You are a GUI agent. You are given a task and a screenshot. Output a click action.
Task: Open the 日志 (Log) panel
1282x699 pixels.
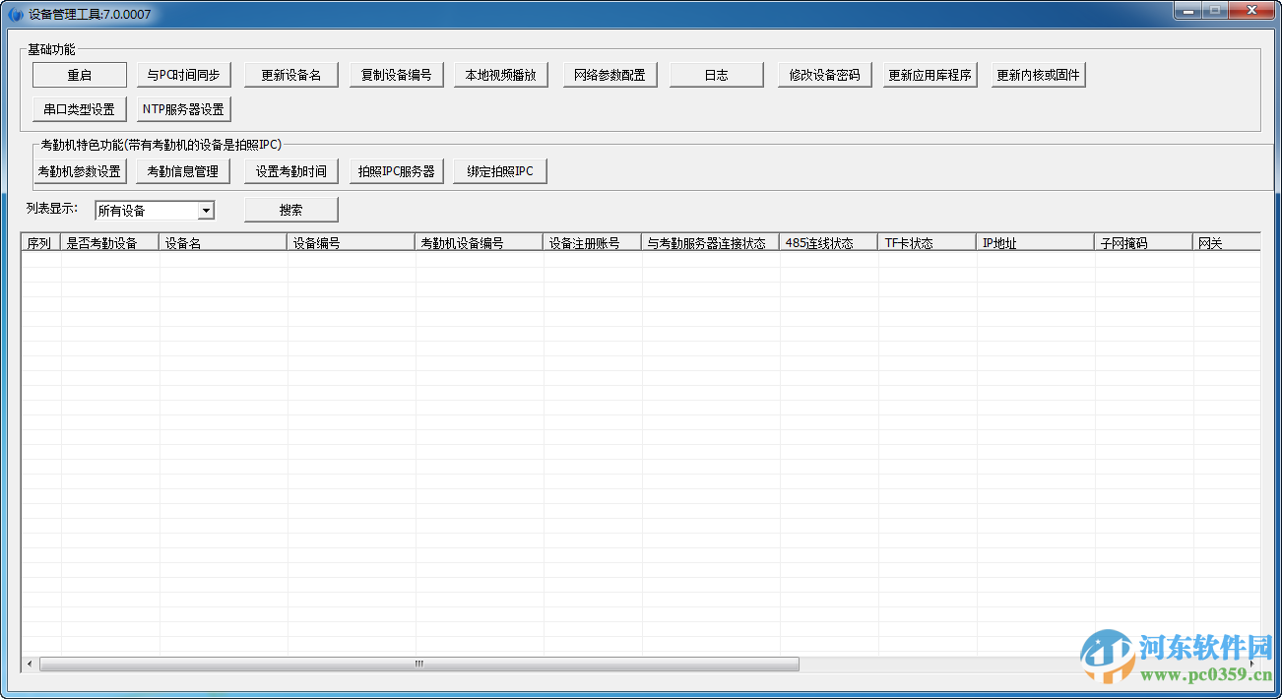click(716, 74)
